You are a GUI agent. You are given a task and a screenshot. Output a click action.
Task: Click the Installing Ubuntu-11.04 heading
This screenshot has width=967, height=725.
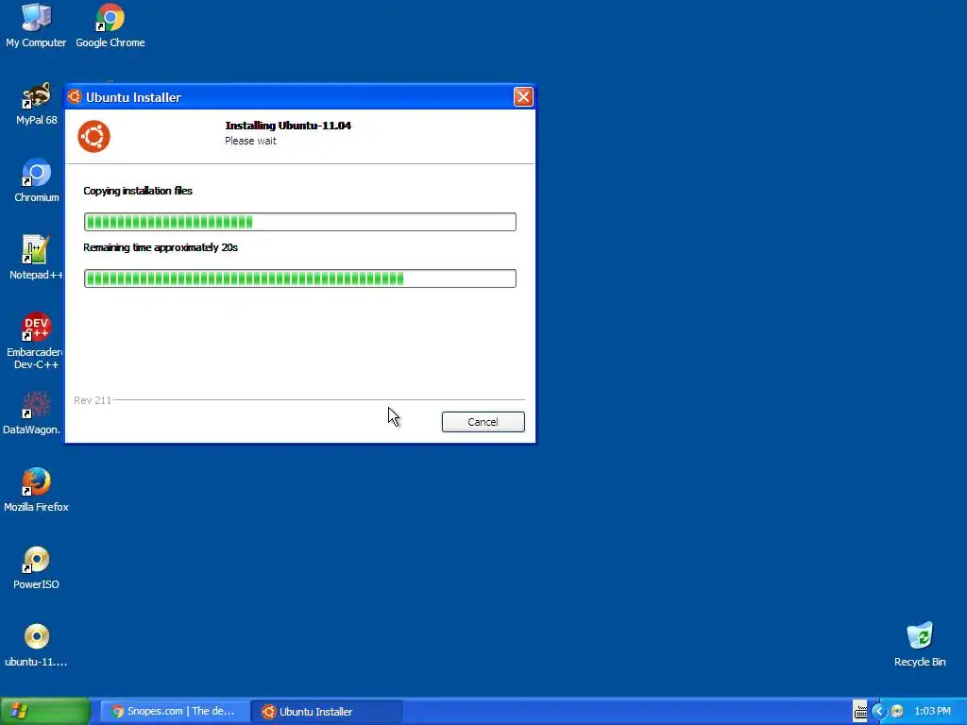click(288, 126)
